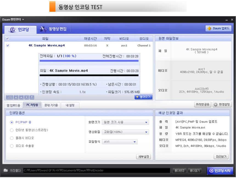This screenshot has width=236, height=178.
Task: Move selected file down one position
Action: [x=26, y=97]
